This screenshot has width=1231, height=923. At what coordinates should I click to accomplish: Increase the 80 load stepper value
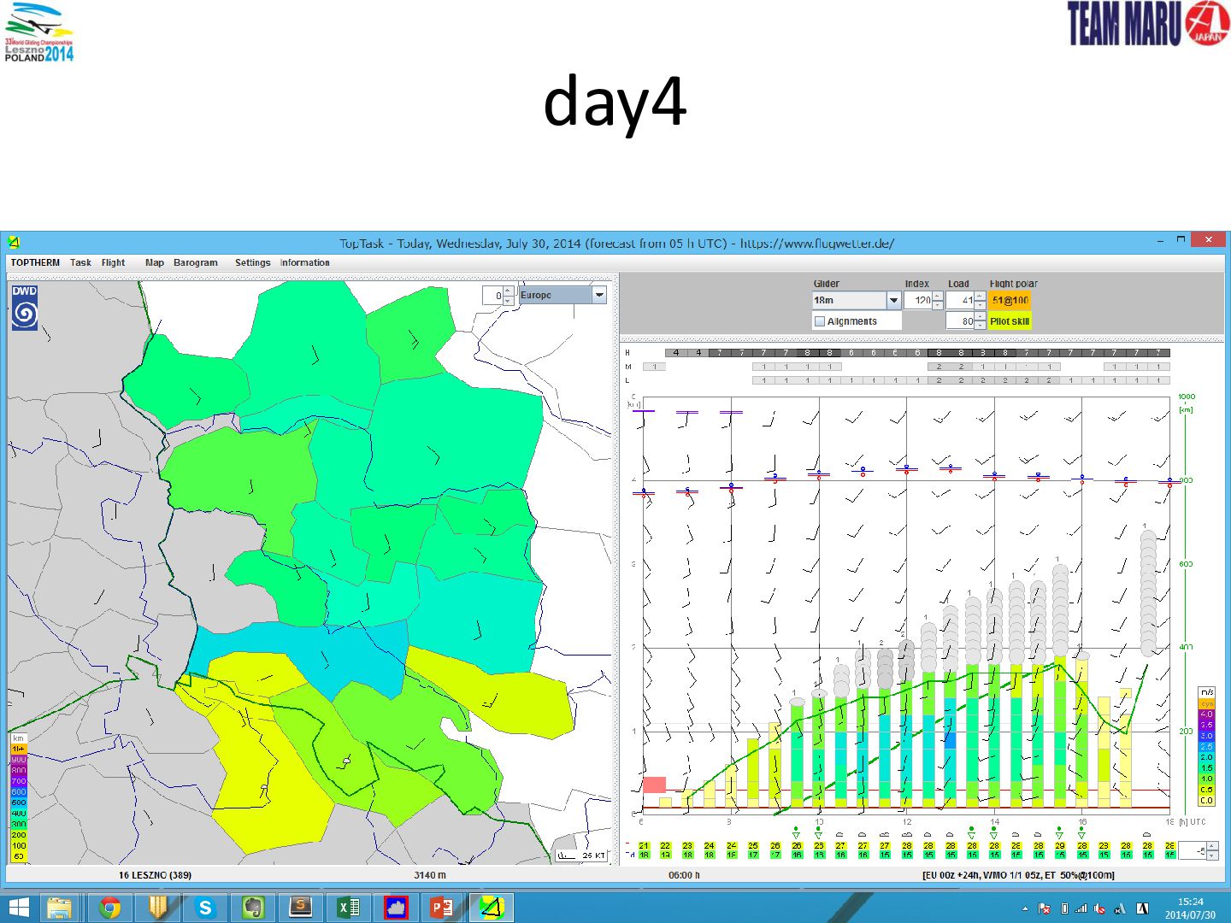coord(980,316)
